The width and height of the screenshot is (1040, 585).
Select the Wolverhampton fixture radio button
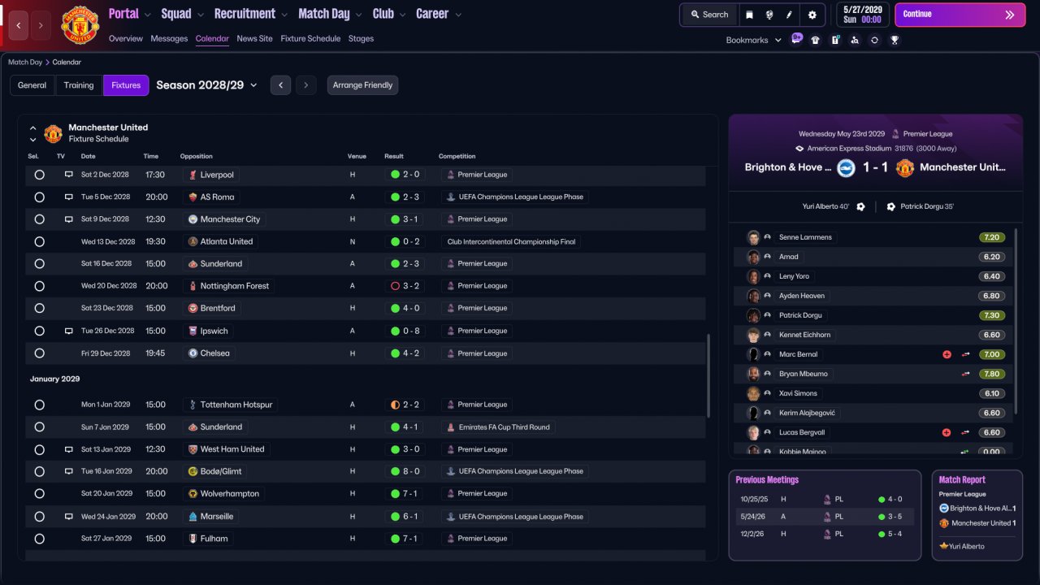click(39, 493)
